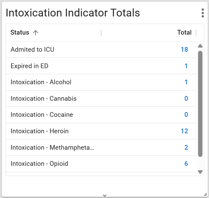Sort table by Total column header
This screenshot has height=198, width=209.
tap(184, 33)
